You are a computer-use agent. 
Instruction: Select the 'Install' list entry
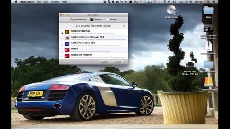93,50
